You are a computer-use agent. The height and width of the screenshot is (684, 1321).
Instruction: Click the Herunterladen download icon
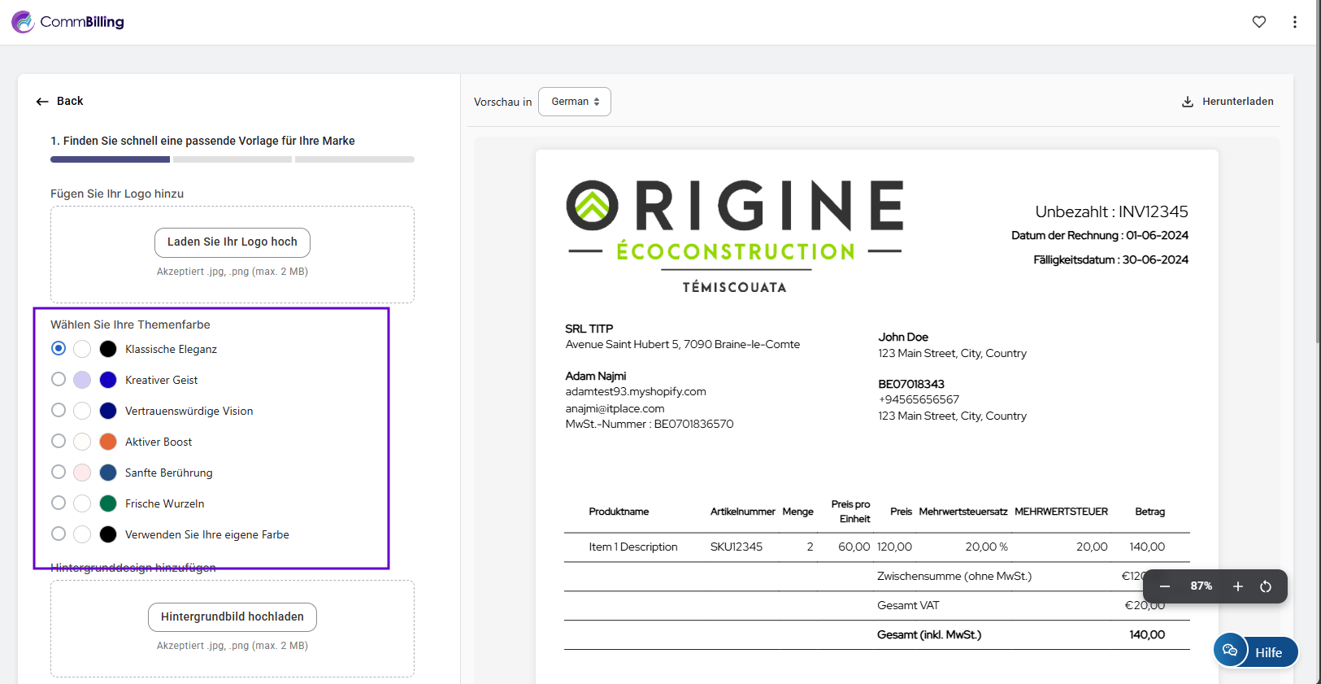tap(1187, 102)
